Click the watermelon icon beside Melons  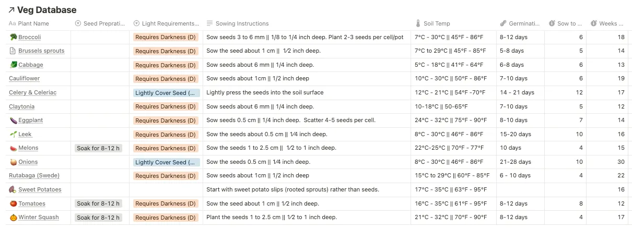point(13,148)
